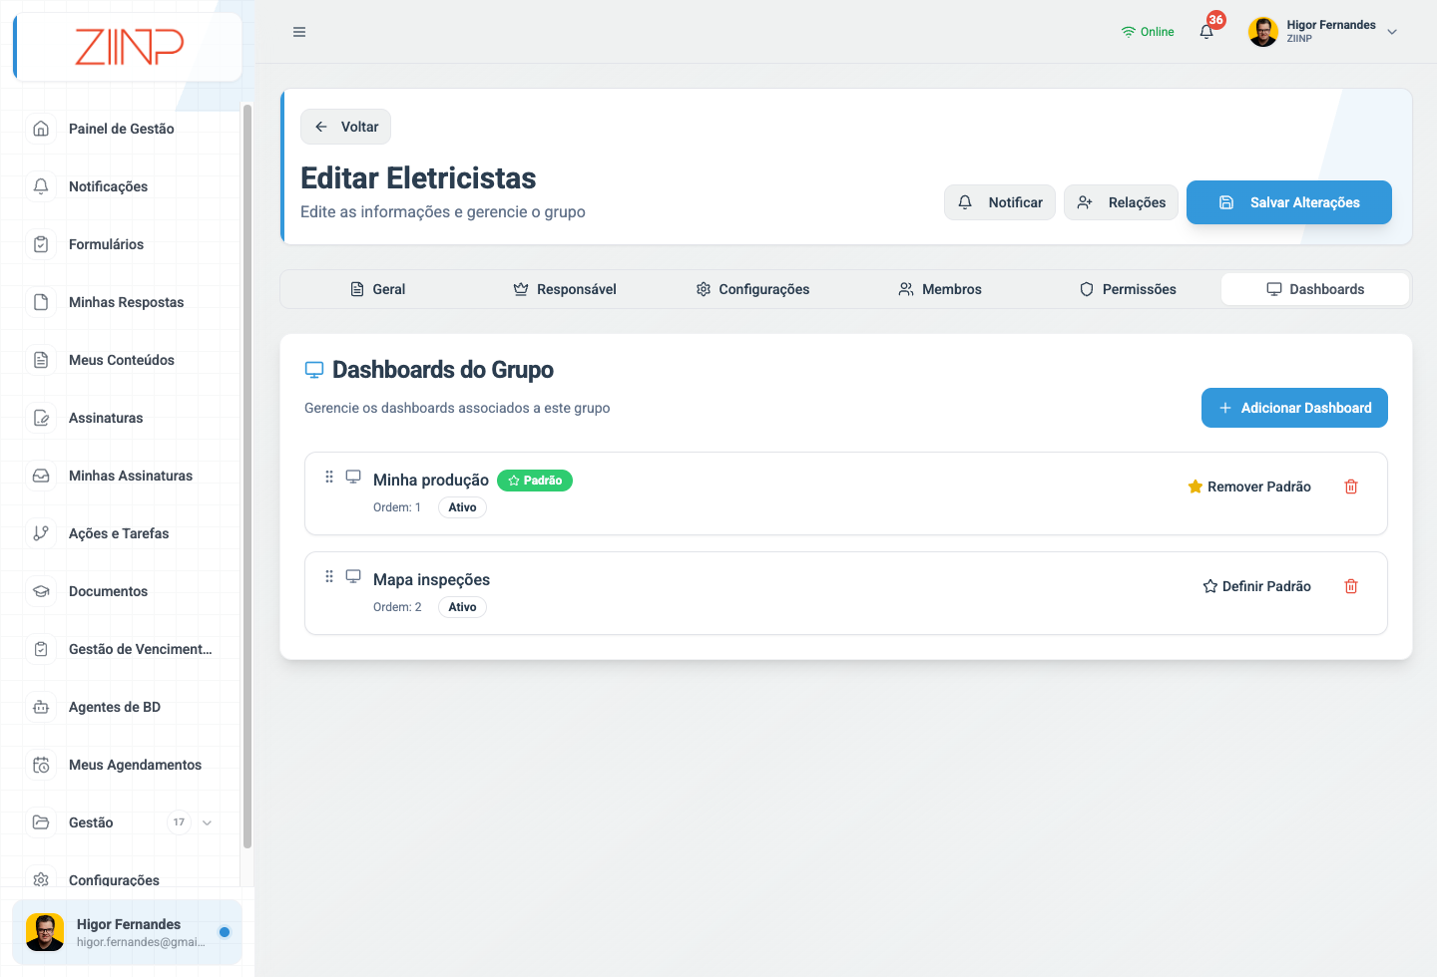Open Higor Fernandes profile card in sidebar

point(127,932)
